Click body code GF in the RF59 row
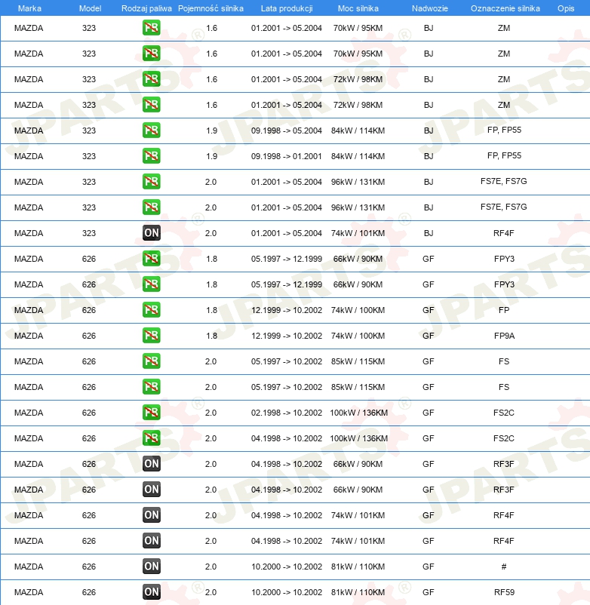The height and width of the screenshot is (605, 590). 429,592
